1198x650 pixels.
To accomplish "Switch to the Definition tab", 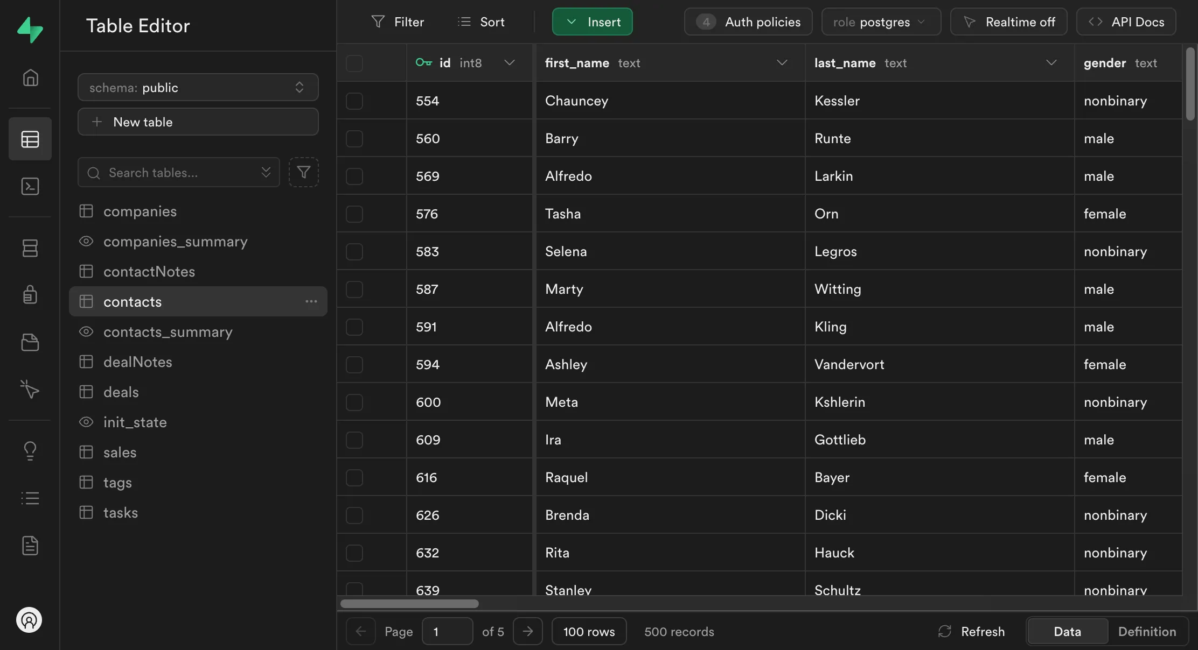I will 1147,631.
